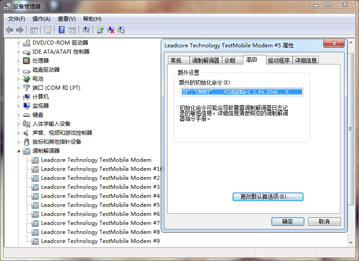Collapse the 调制解调器 node
The height and width of the screenshot is (261, 359).
[19, 151]
